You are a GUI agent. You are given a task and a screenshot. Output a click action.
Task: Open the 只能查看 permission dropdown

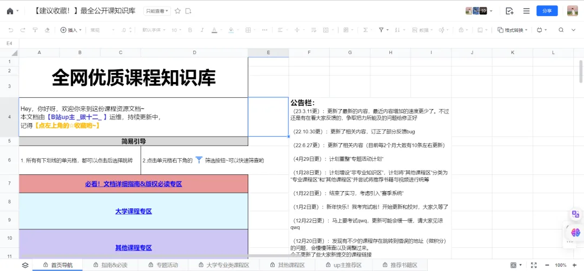coord(157,11)
